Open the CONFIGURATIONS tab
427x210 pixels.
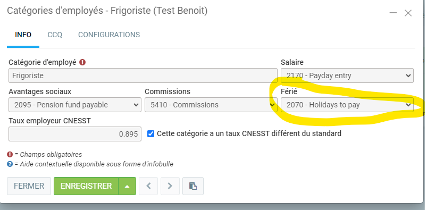click(109, 35)
